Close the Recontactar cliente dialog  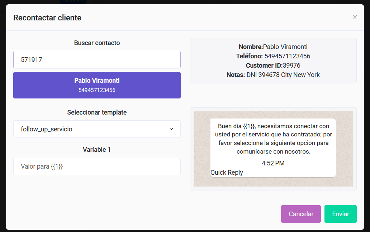355,18
